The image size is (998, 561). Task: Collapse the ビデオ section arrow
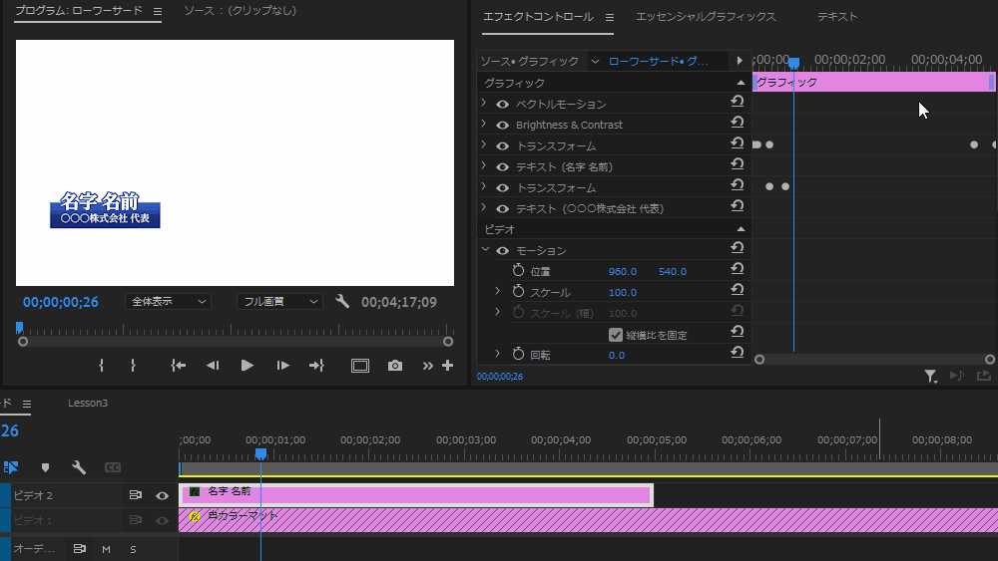click(741, 229)
